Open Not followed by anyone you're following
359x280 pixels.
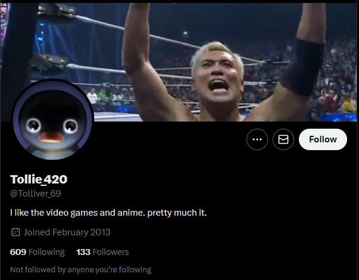tap(80, 270)
